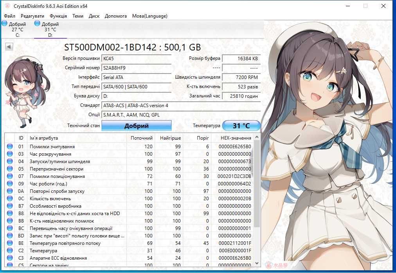Viewport: 396px width, 273px height.
Task: Click status icon of attribute 09 row
Action: point(10,183)
